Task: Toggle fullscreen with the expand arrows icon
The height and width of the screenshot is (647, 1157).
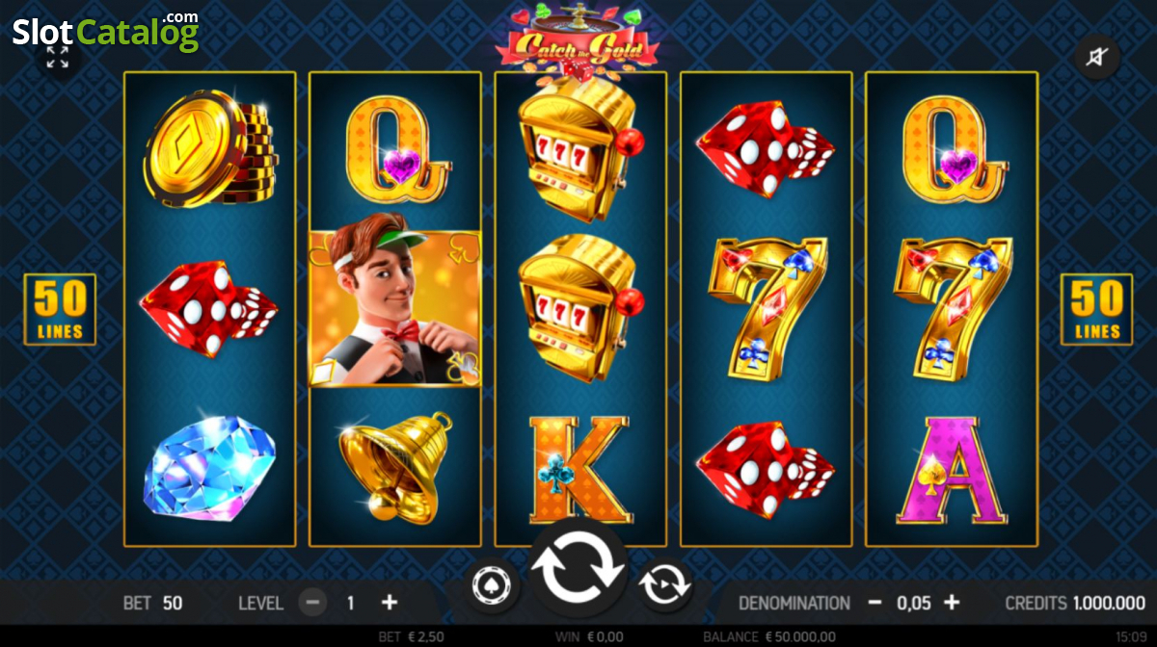Action: pyautogui.click(x=58, y=57)
